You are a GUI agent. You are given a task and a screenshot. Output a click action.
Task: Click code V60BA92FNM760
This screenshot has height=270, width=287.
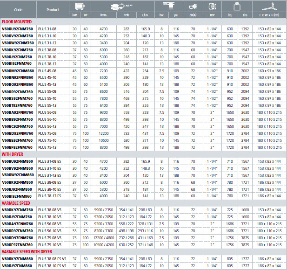coord(18,112)
